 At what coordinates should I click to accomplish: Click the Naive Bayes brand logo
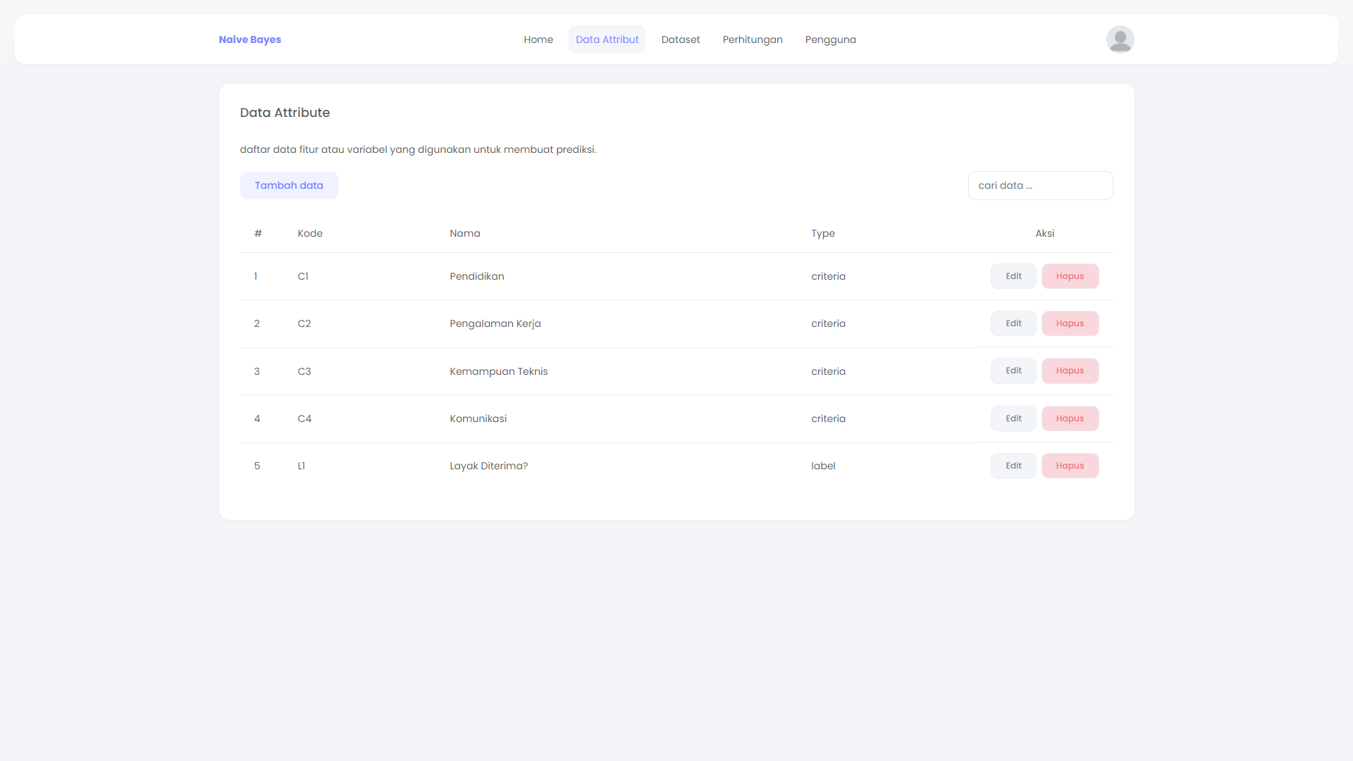pos(249,39)
